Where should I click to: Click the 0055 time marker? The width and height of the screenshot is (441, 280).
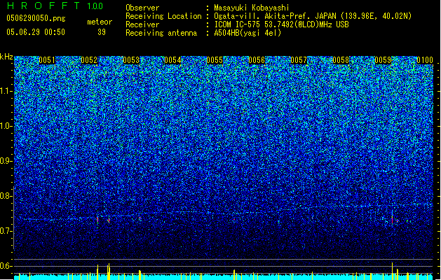(215, 60)
